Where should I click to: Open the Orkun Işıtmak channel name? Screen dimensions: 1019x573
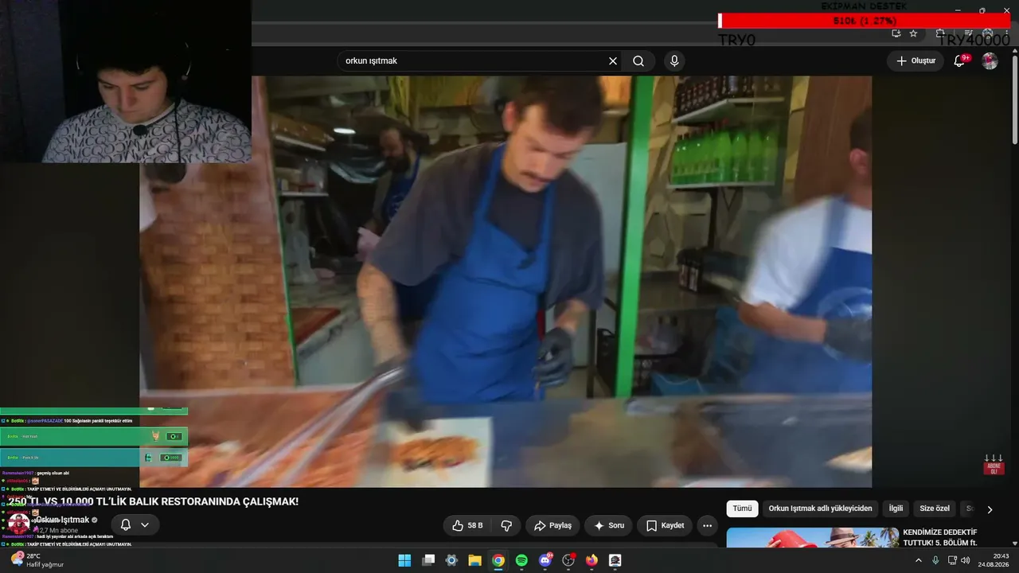63,520
